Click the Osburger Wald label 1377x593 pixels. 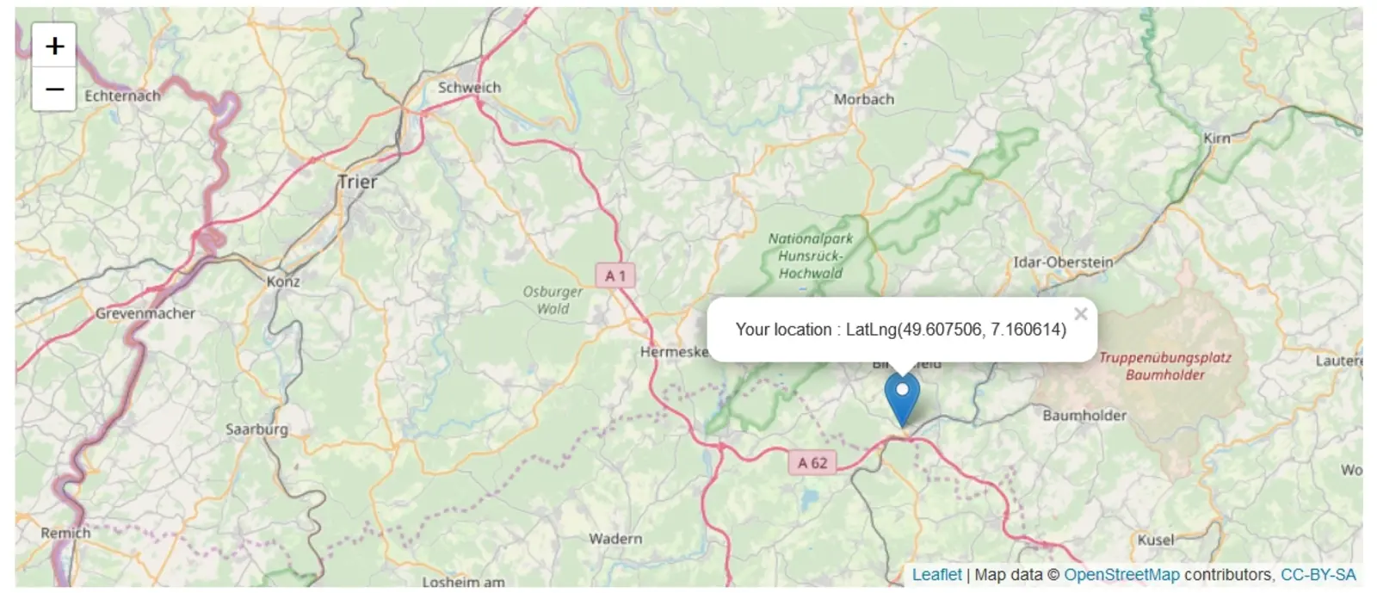[x=553, y=300]
